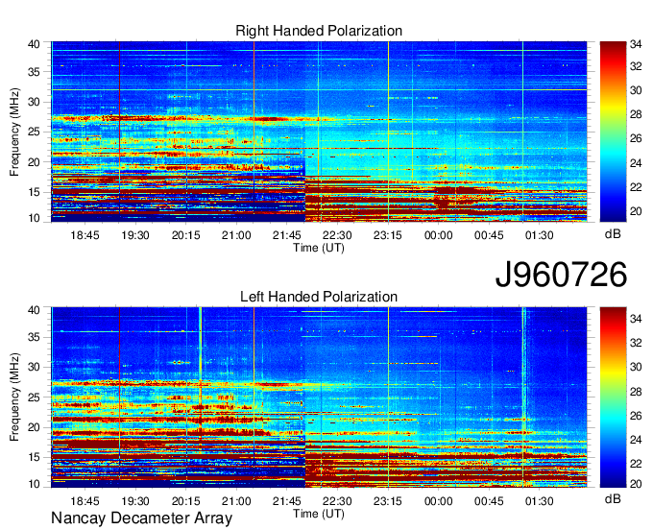This screenshot has height=530, width=653.
Task: Click the 00:00 tick label on bottom plot
Action: (439, 501)
